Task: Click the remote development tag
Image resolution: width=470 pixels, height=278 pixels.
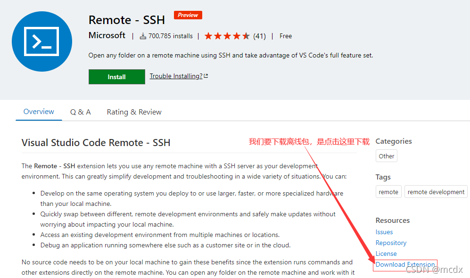Action: coord(436,192)
